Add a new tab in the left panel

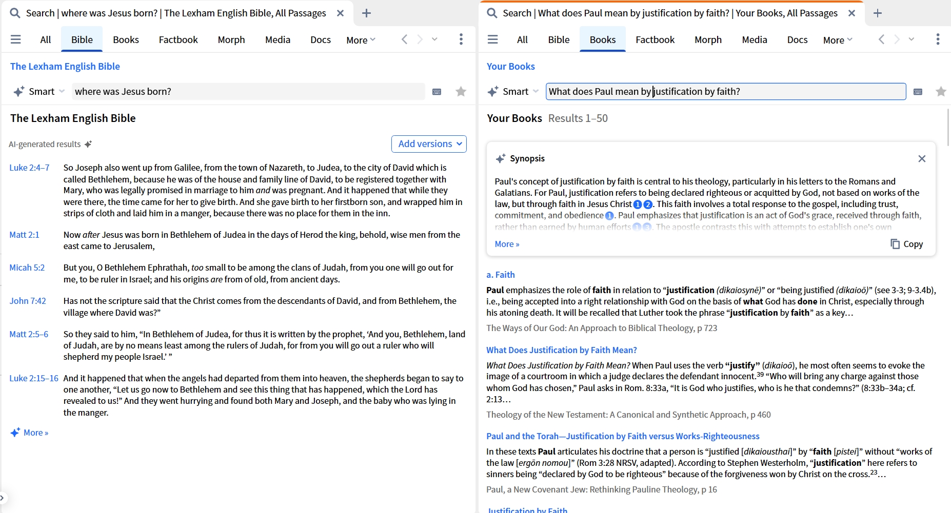[366, 13]
